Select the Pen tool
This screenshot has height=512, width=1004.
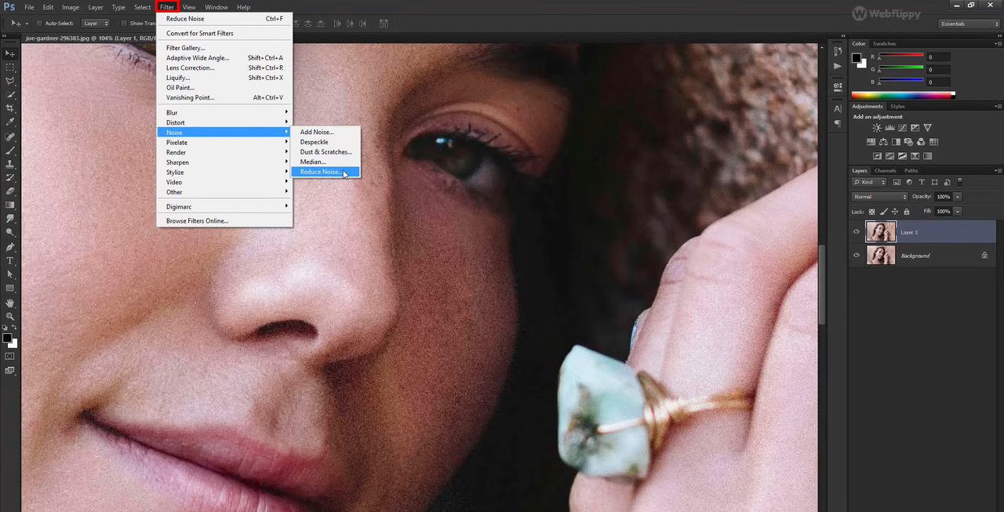(9, 246)
